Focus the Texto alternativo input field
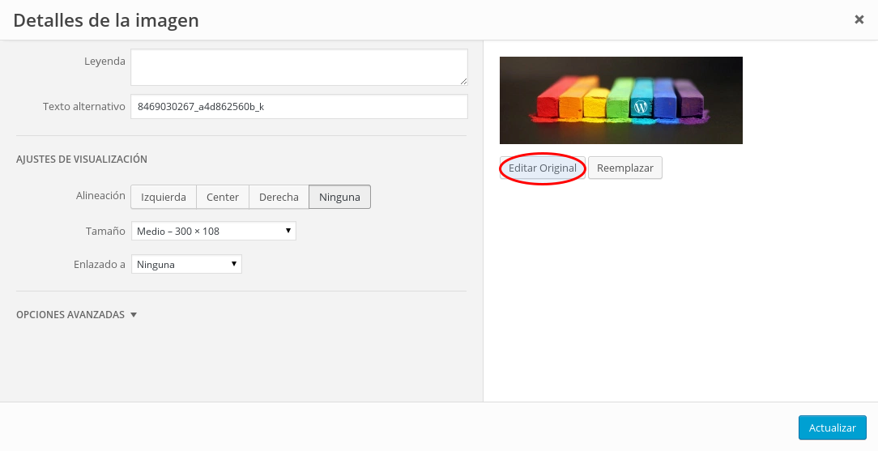Image resolution: width=878 pixels, height=451 pixels. (298, 107)
